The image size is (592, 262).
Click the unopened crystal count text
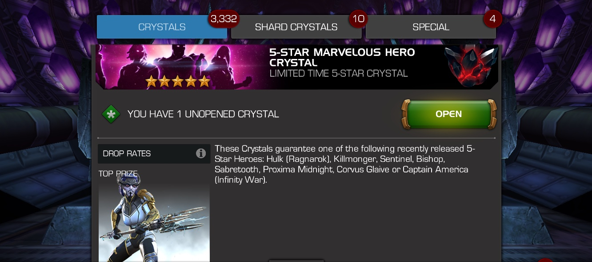pyautogui.click(x=203, y=114)
